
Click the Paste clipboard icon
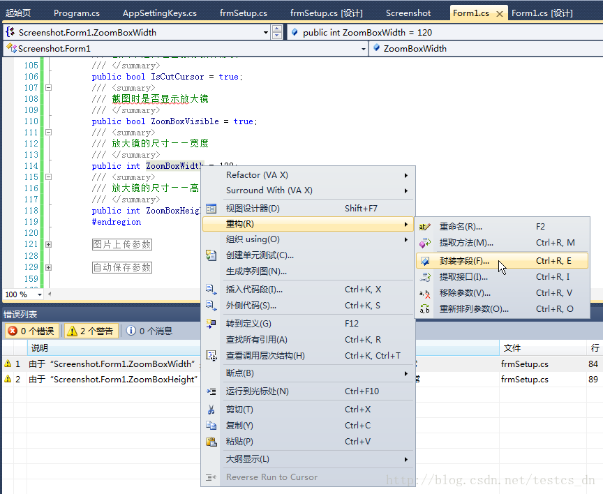[x=211, y=442]
